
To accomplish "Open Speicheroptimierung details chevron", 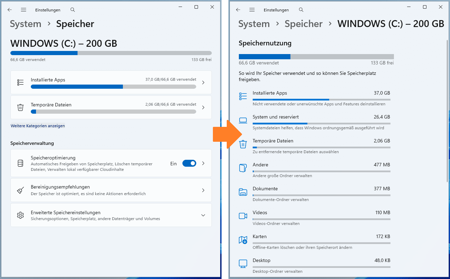I will pos(203,163).
